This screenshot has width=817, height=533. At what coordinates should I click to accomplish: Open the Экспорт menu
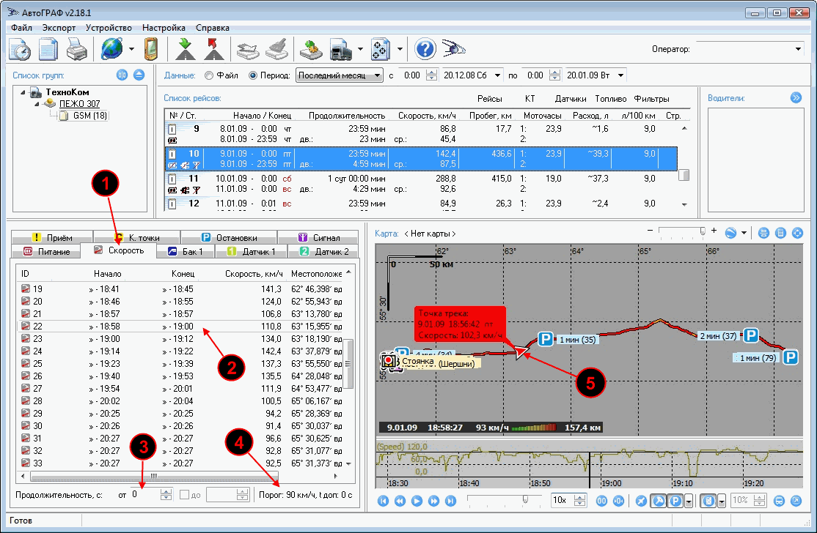coord(59,27)
